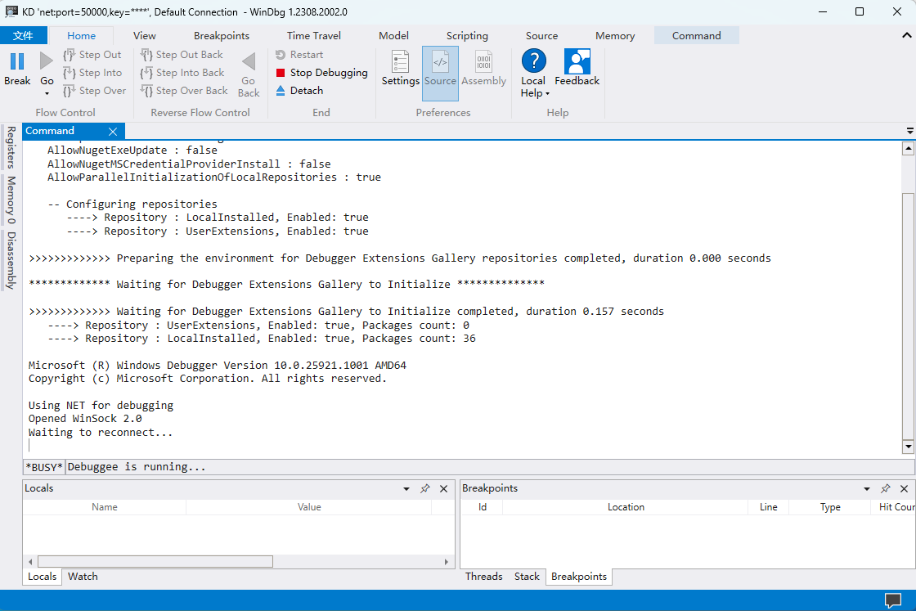Open the Disassembly side panel
The height and width of the screenshot is (611, 916).
coord(11,261)
